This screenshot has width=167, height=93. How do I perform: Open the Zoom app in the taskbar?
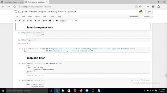pos(87,91)
